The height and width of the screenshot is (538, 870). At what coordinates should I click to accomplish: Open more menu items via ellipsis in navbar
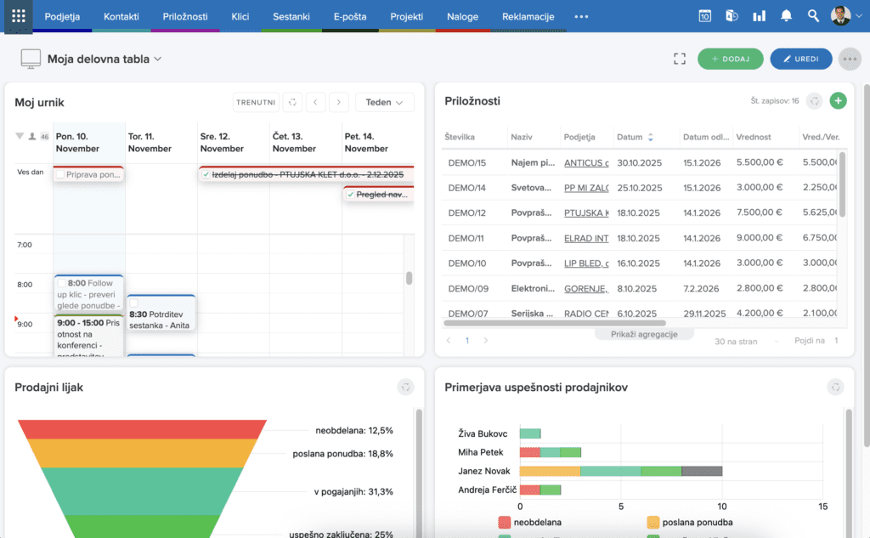click(x=581, y=16)
